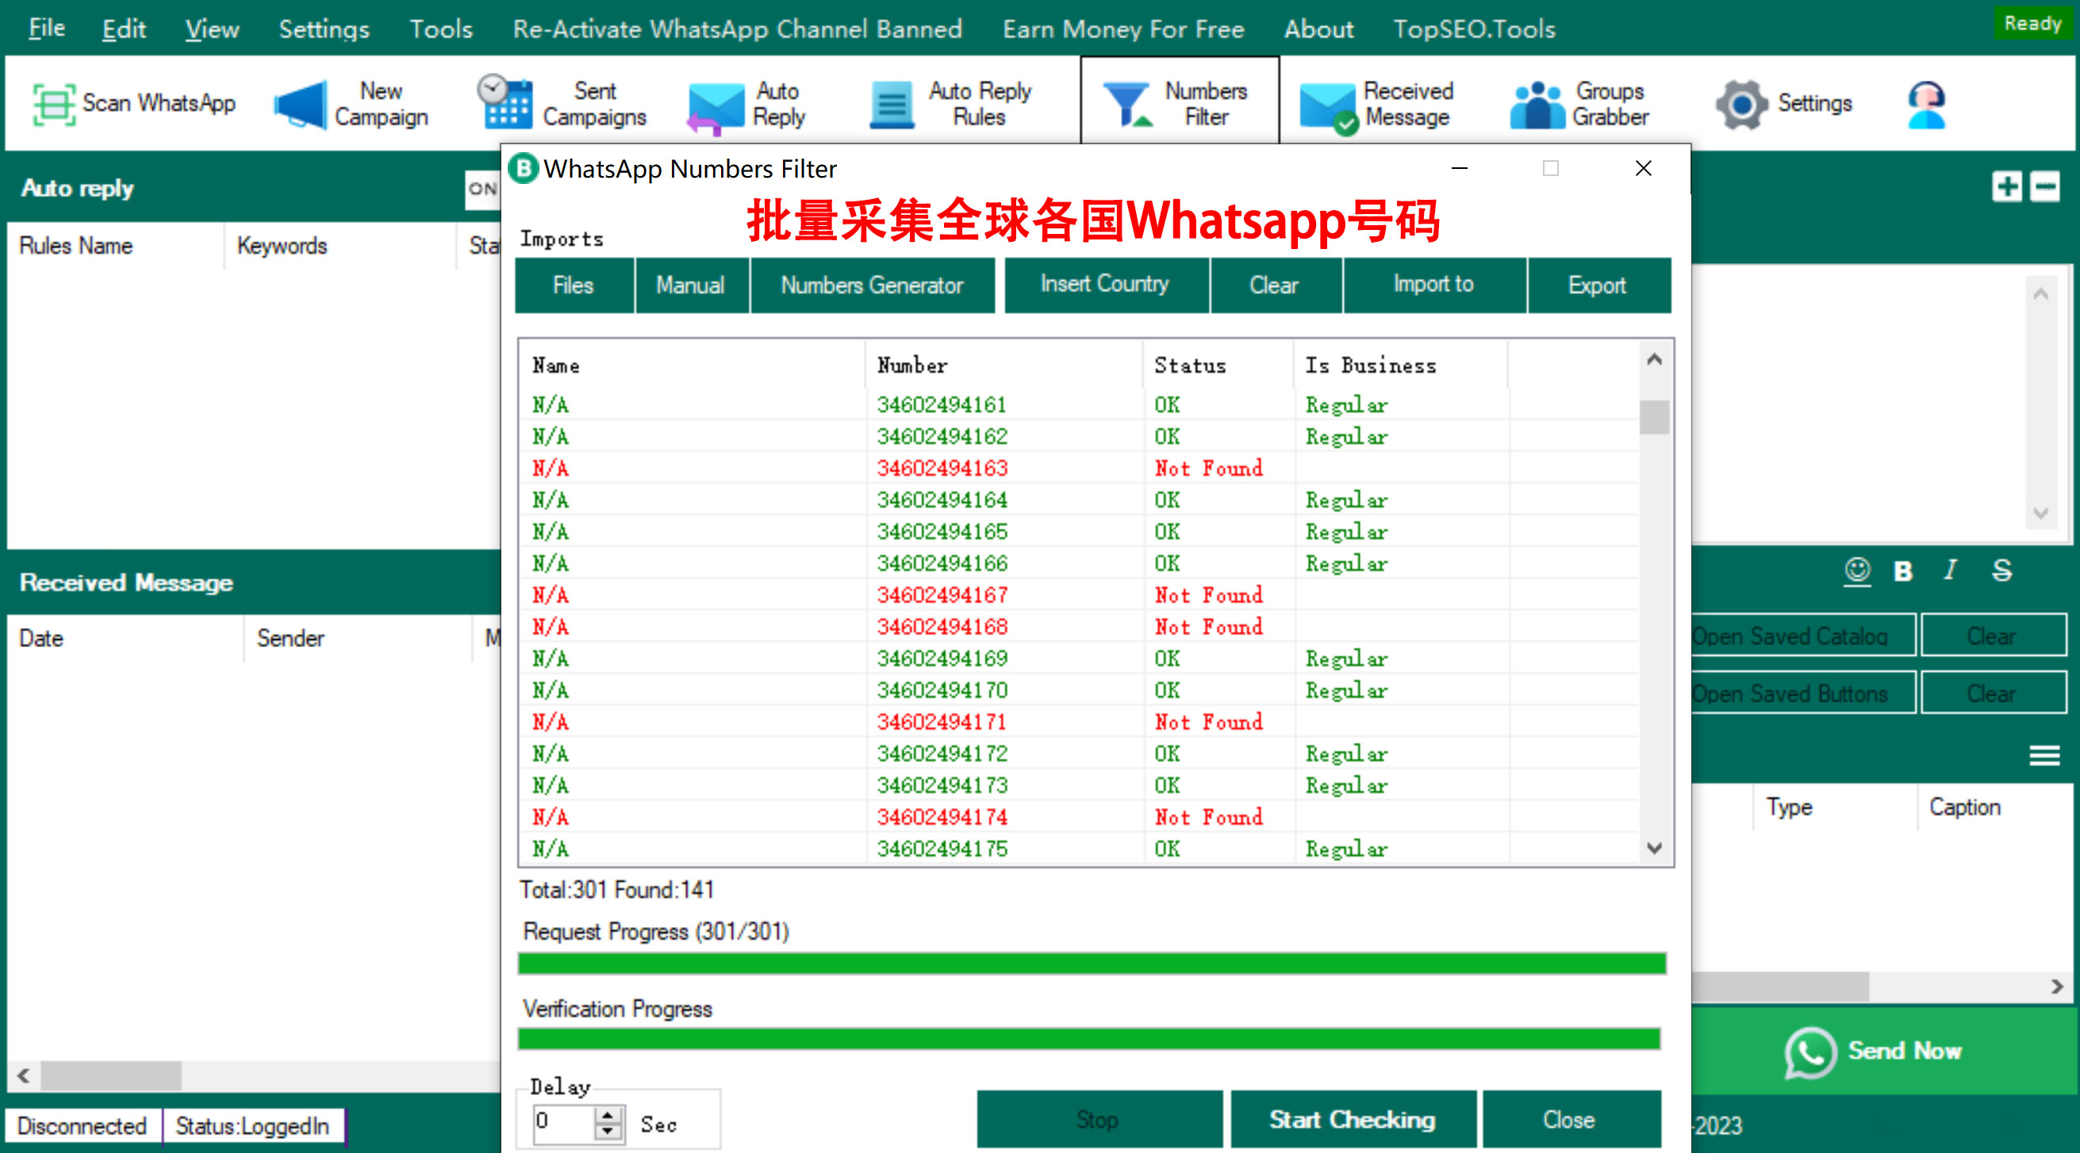Click scroll-up arrow in message editor

(x=2040, y=294)
